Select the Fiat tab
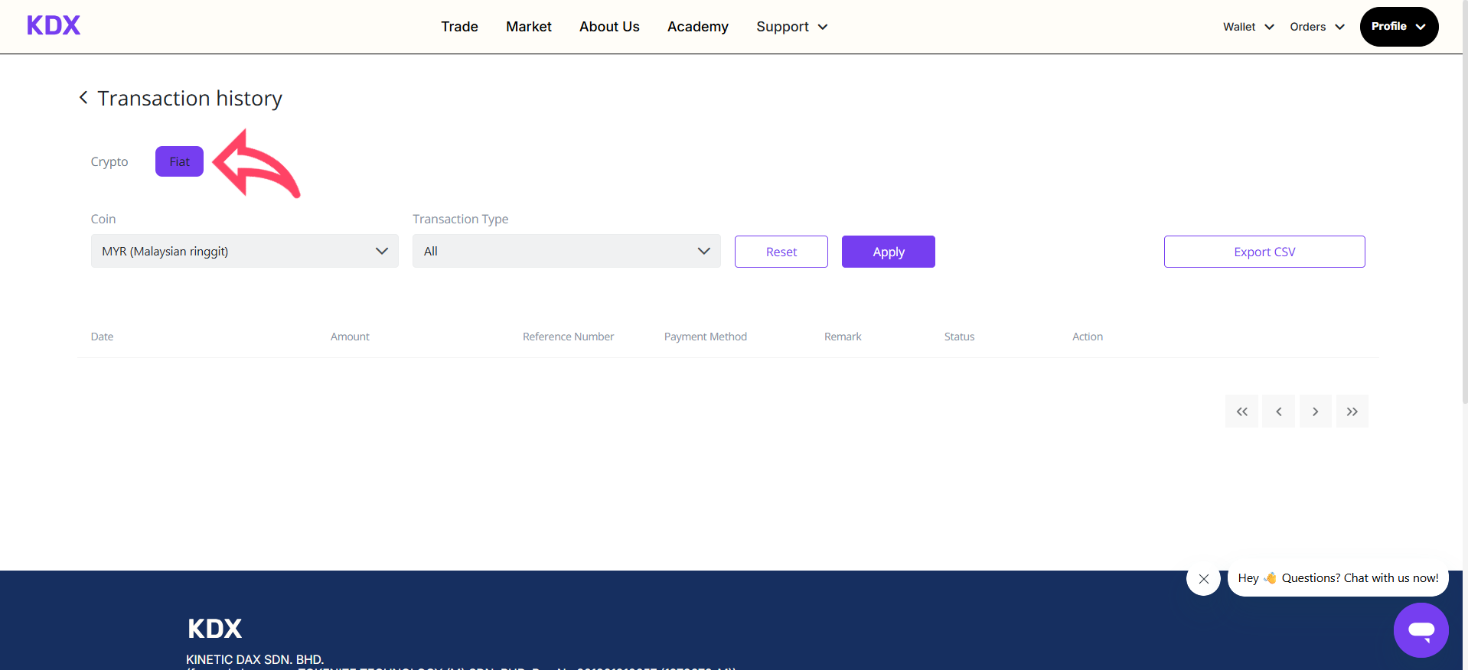1468x670 pixels. coord(179,161)
